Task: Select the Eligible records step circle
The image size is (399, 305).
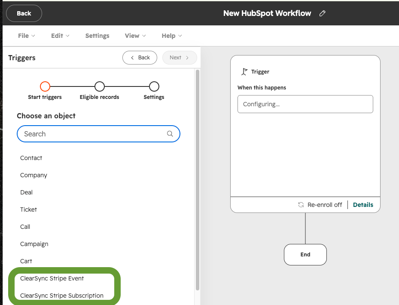Action: 100,86
